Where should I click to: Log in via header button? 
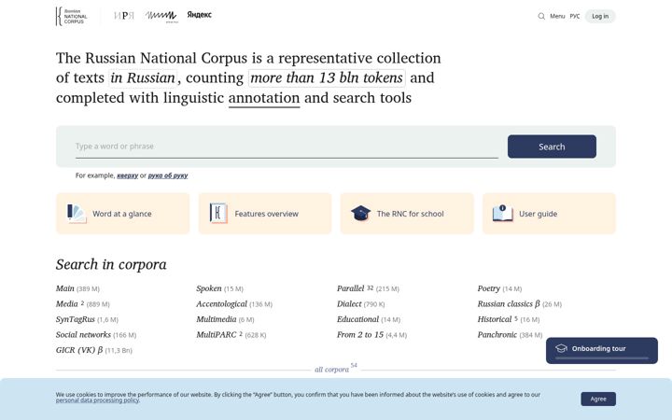[x=600, y=16]
